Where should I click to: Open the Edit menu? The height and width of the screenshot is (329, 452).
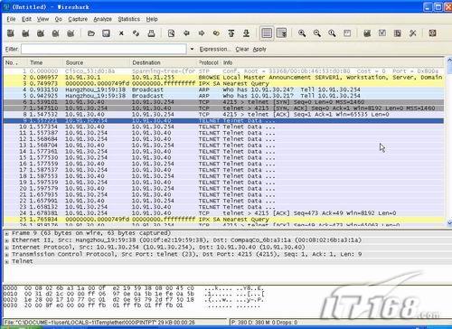[x=26, y=19]
